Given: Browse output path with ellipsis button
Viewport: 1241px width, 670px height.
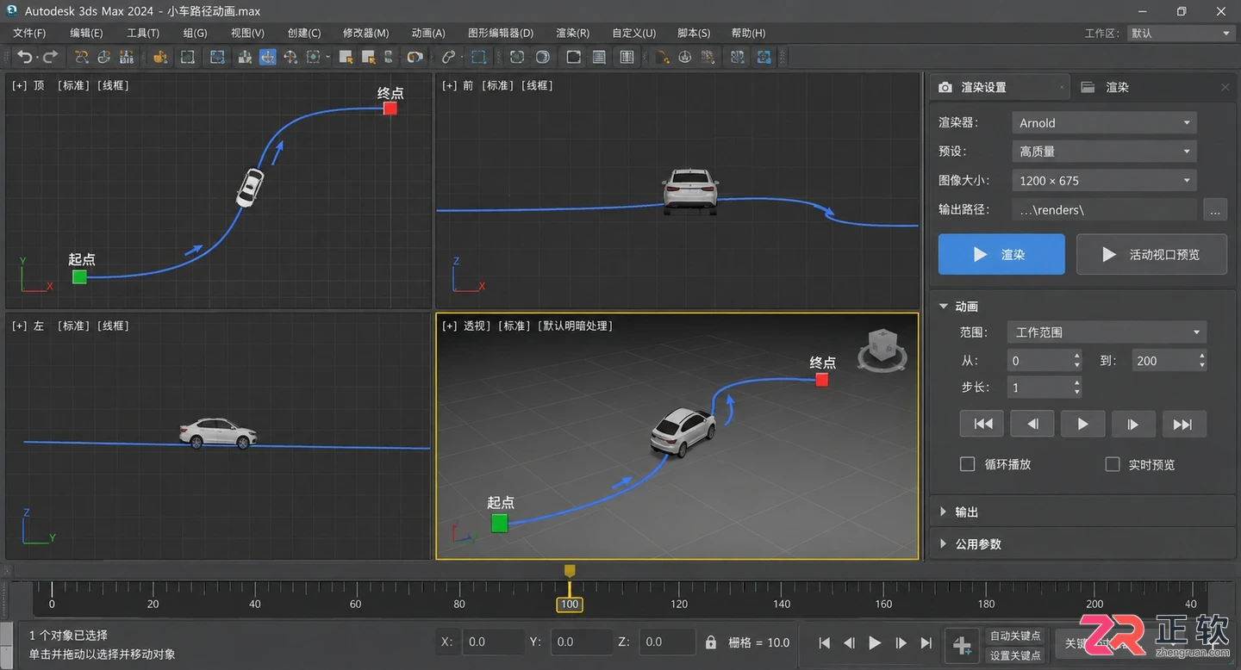Looking at the screenshot, I should point(1214,209).
